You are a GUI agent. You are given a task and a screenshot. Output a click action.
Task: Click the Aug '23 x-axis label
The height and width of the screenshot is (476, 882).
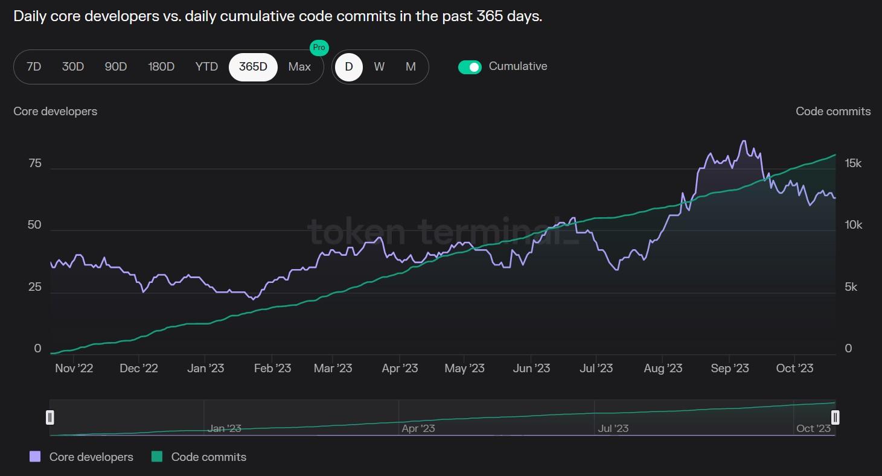tap(663, 368)
